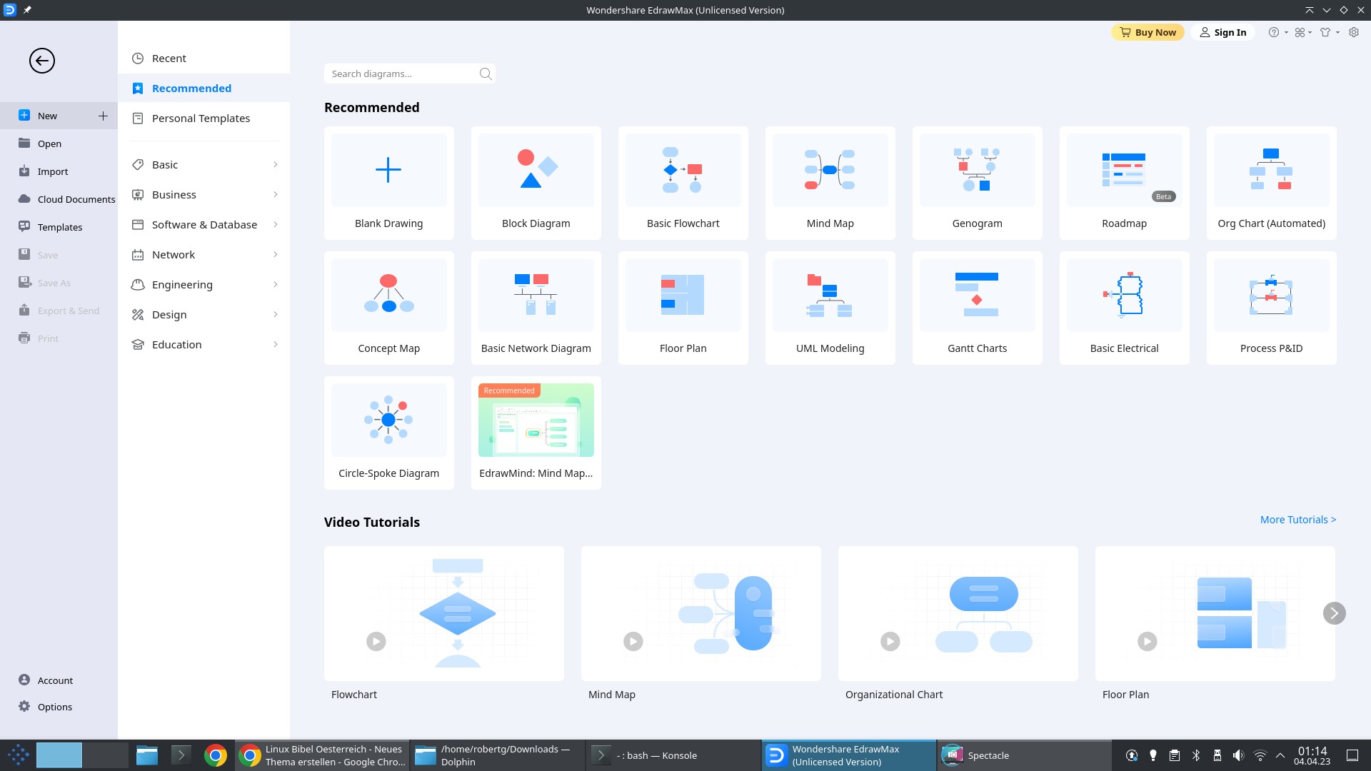1371x771 pixels.
Task: Open Google Chrome from taskbar
Action: pos(216,755)
